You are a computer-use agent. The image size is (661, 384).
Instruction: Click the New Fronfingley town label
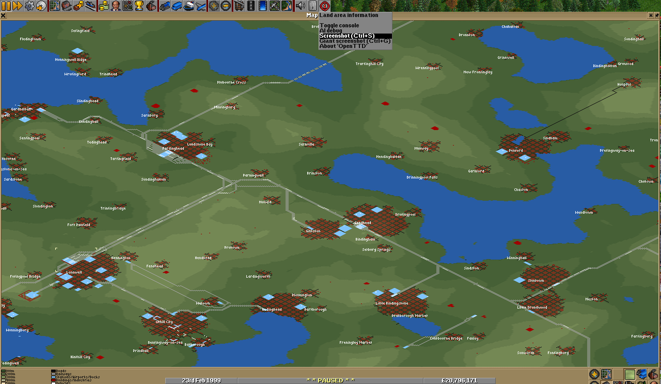click(x=478, y=72)
